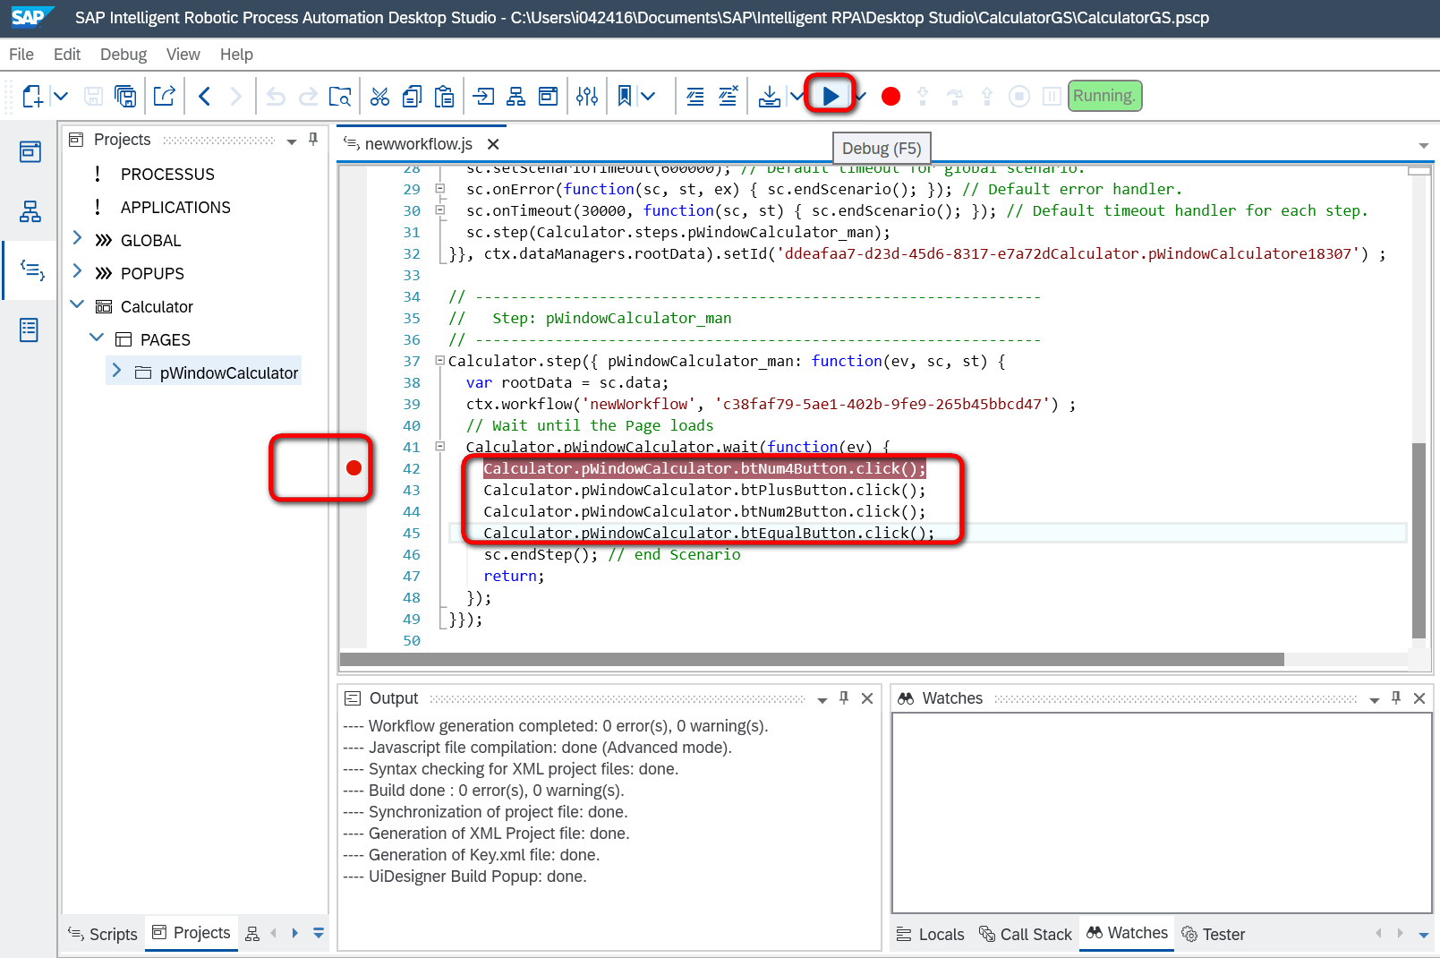Image resolution: width=1440 pixels, height=958 pixels.
Task: Click the red stop debugging button
Action: tap(890, 96)
